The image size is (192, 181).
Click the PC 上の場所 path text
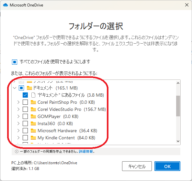click(44, 163)
